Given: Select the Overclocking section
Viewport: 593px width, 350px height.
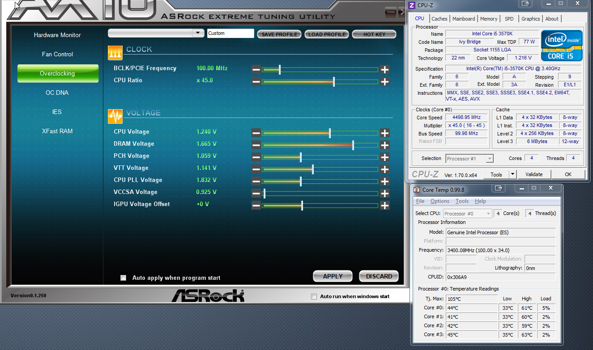Looking at the screenshot, I should 58,73.
